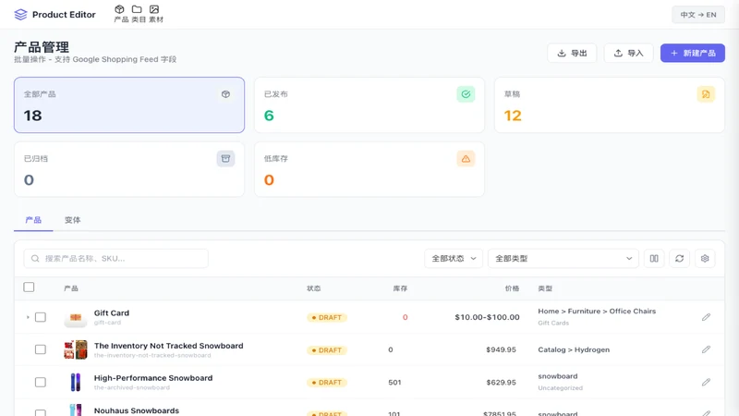The height and width of the screenshot is (416, 739).
Task: Open table settings gear icon
Action: click(x=705, y=259)
